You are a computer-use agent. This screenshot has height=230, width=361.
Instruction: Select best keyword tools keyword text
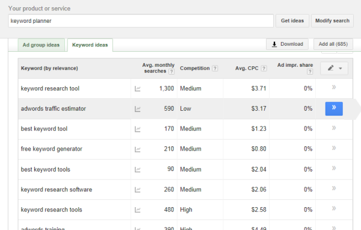coord(45,169)
